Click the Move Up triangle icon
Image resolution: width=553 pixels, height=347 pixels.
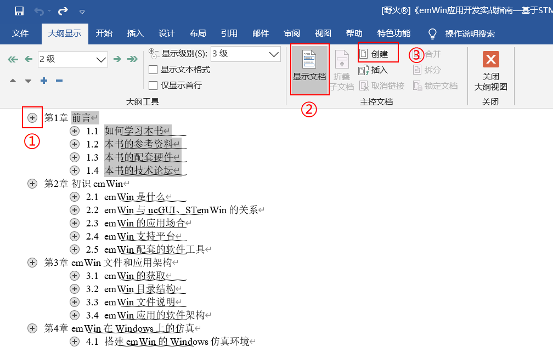pyautogui.click(x=13, y=81)
